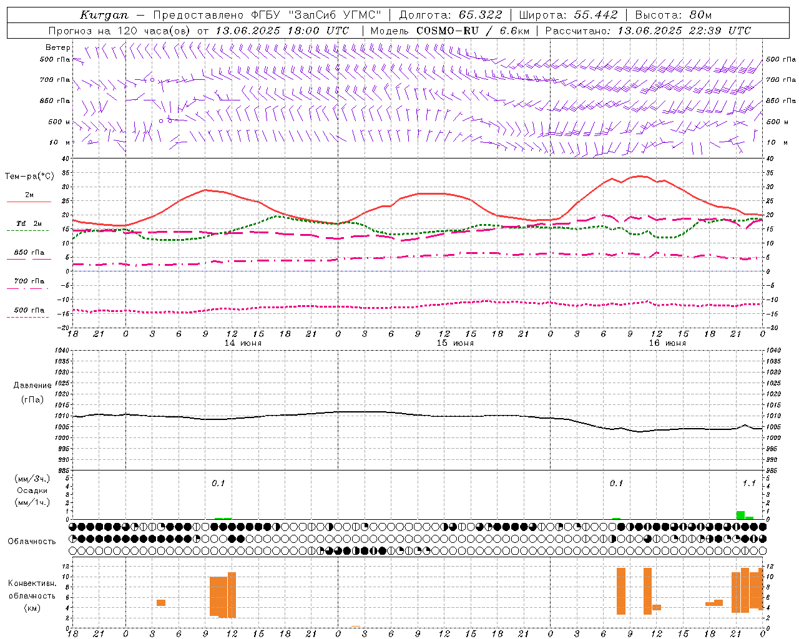Click the Тем-ра(°C) temperature panel label
799x639 pixels.
(x=29, y=177)
